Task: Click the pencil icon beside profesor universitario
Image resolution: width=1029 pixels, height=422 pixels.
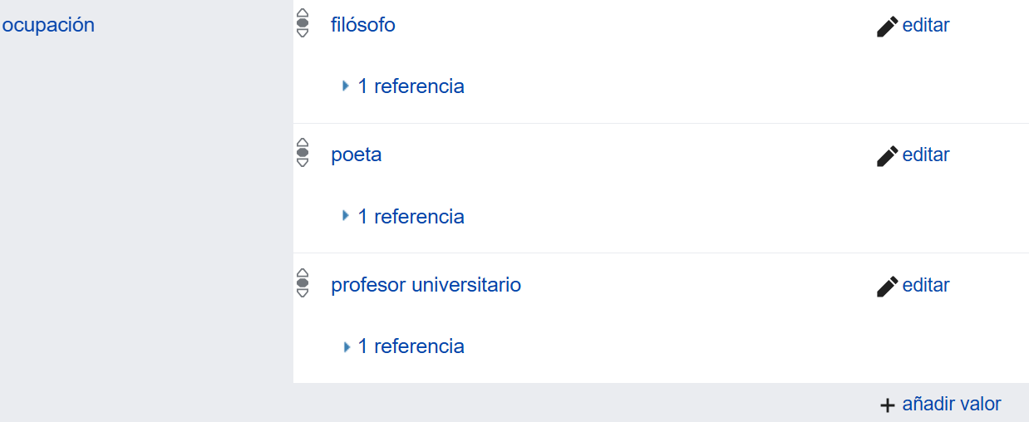Action: [887, 287]
